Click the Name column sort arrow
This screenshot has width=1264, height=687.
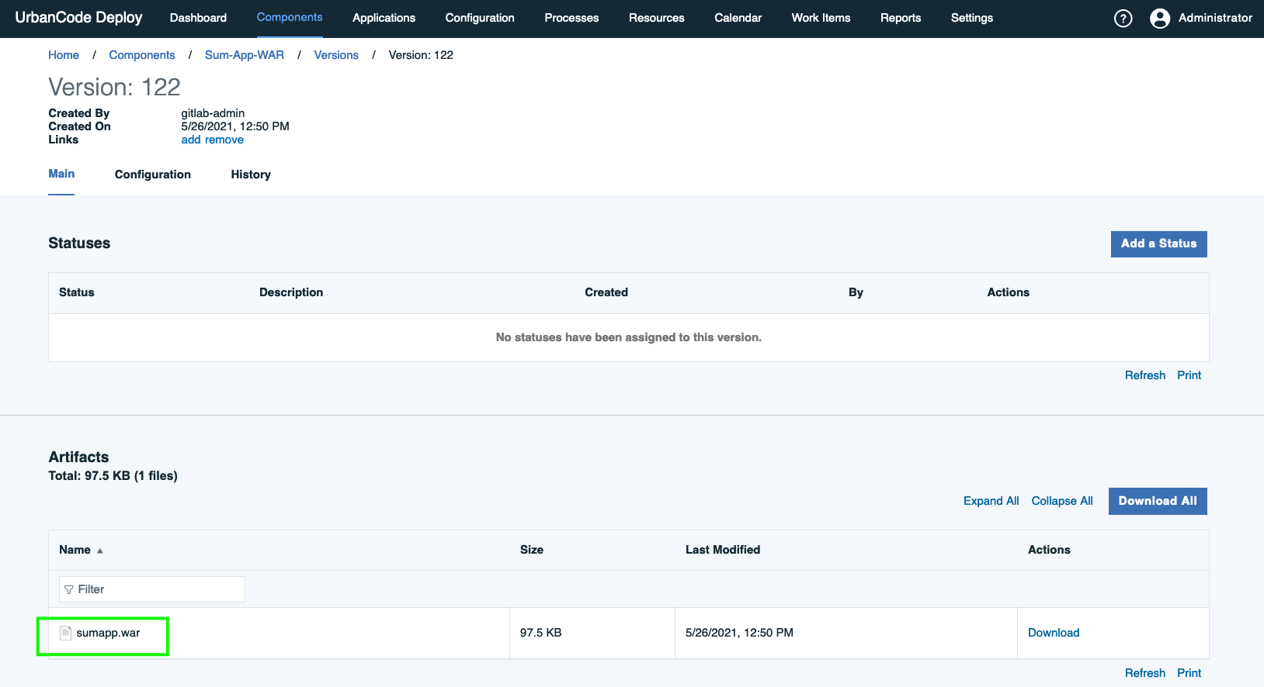click(100, 551)
